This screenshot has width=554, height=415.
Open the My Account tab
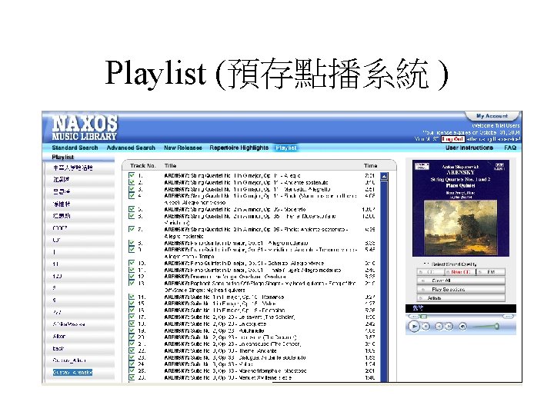tap(492, 116)
